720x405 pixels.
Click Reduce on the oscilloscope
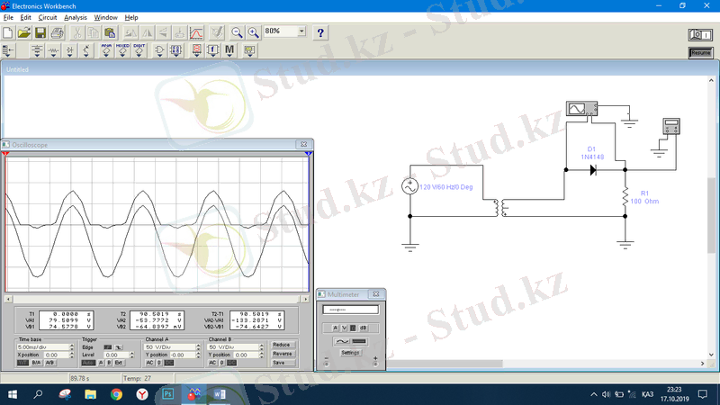(283, 345)
